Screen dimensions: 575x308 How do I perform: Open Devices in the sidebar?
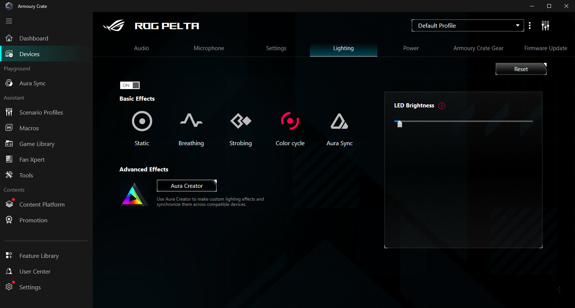click(x=46, y=54)
